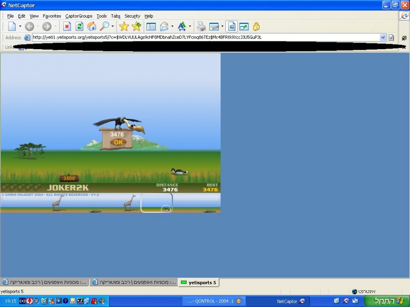Go forward with the Forward arrow
410x307 pixels.
click(47, 26)
